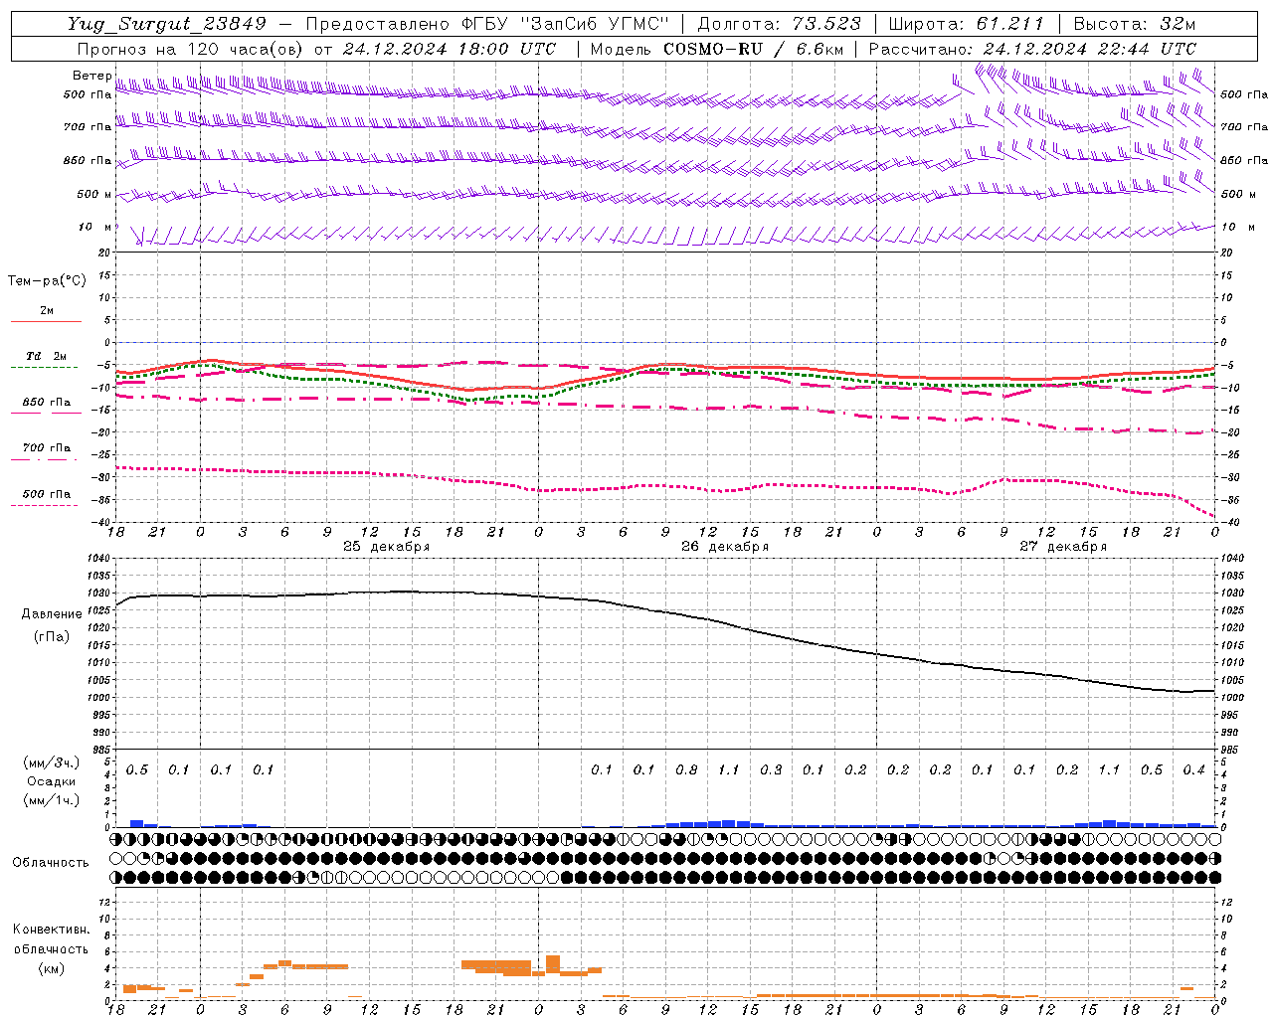Select the 25 декабря date label

click(387, 547)
